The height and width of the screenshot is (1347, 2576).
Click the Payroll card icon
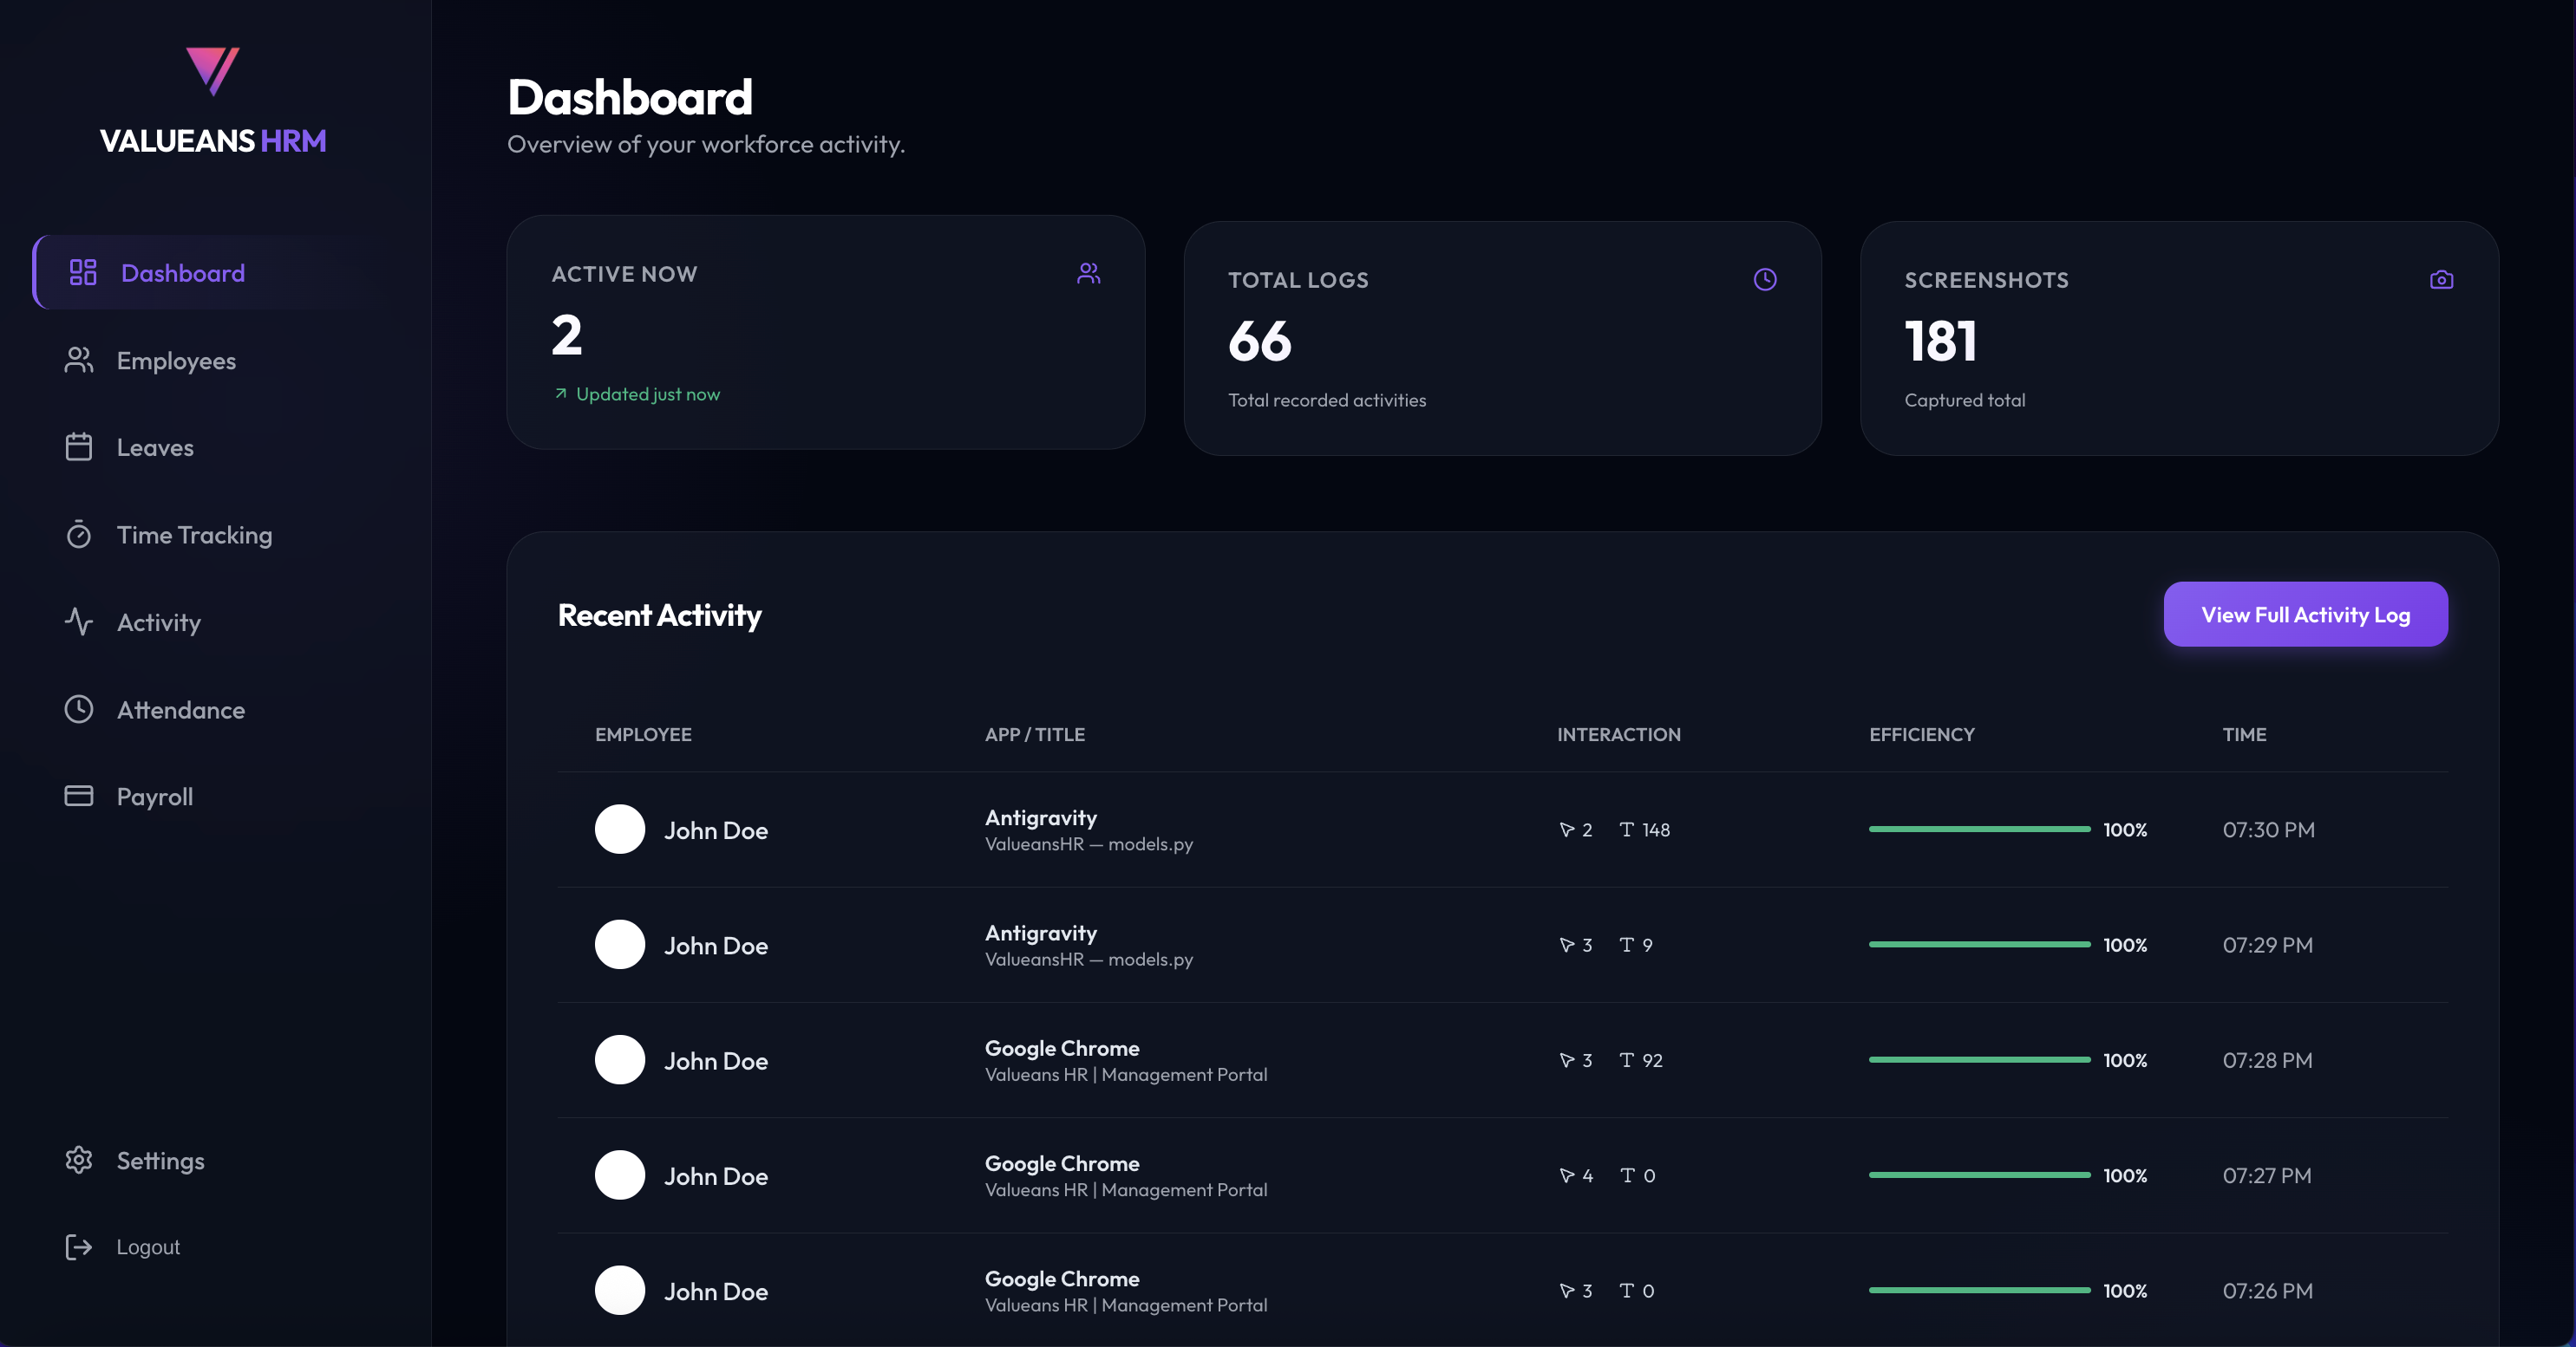pyautogui.click(x=79, y=797)
